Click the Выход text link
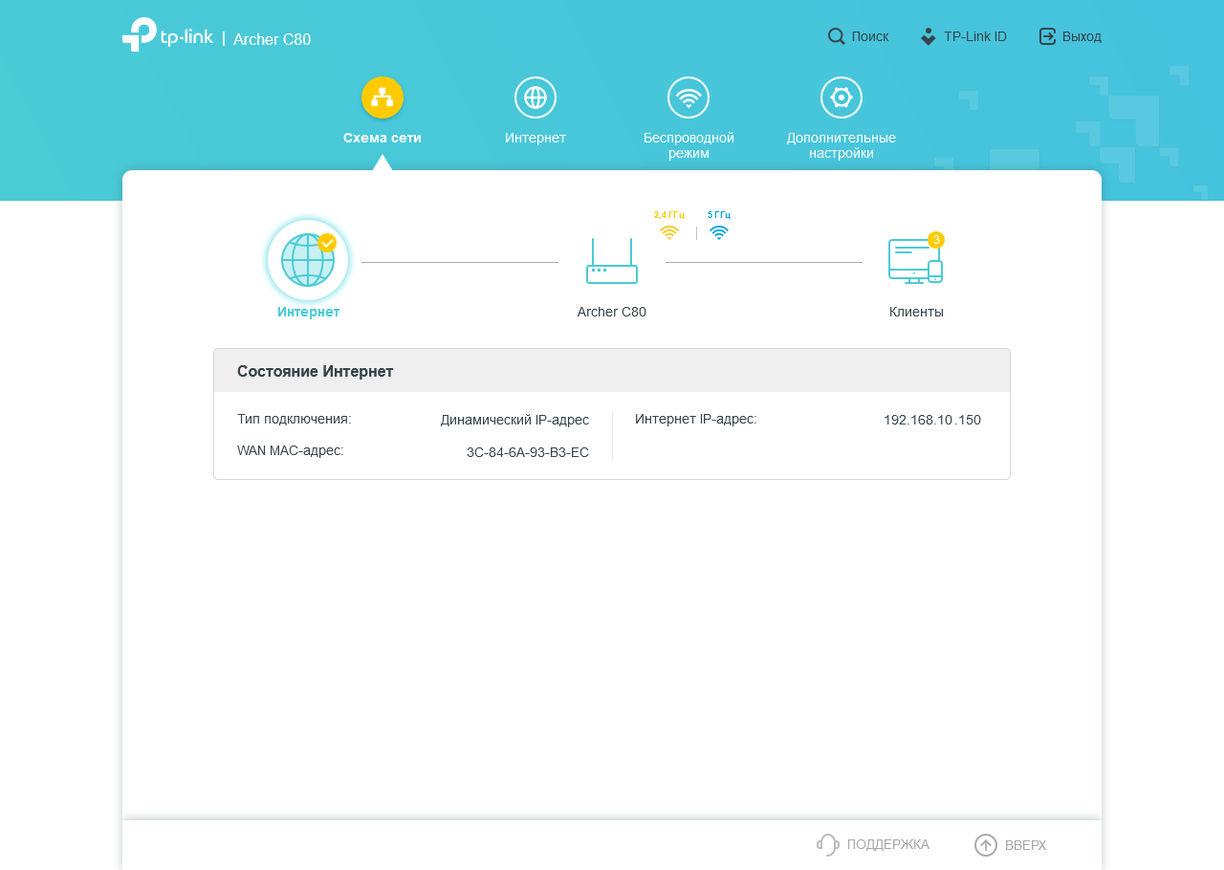This screenshot has height=870, width=1224. 1082,36
